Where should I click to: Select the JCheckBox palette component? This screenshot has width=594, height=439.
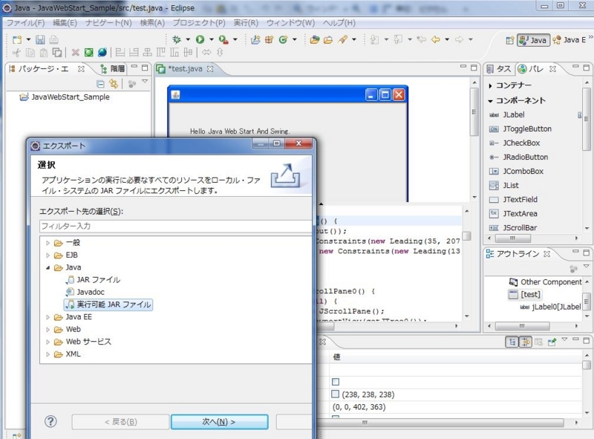[515, 143]
